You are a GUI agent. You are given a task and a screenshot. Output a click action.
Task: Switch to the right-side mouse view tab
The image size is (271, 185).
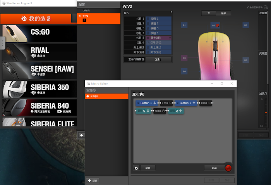coord(223,14)
